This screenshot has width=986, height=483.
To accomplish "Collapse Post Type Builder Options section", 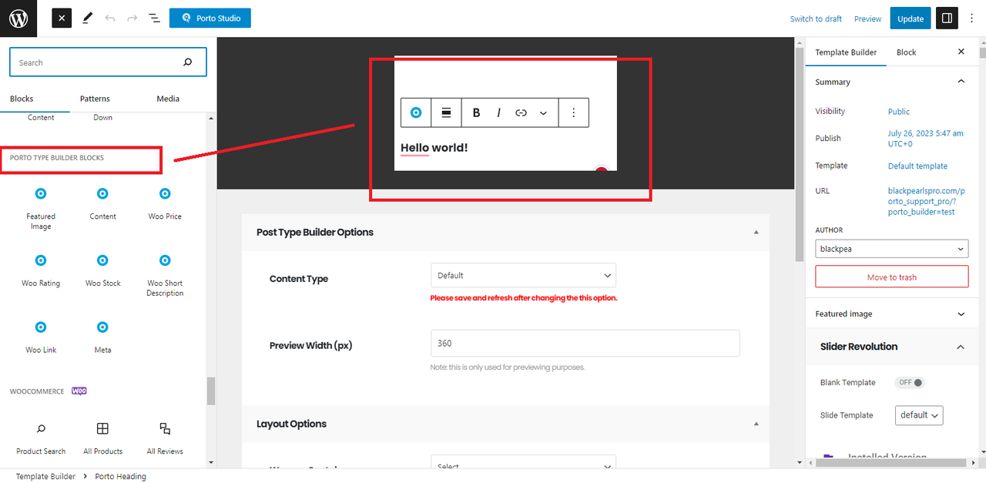I will pyautogui.click(x=756, y=232).
